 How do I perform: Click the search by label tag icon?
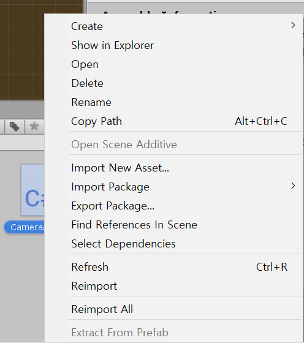15,126
